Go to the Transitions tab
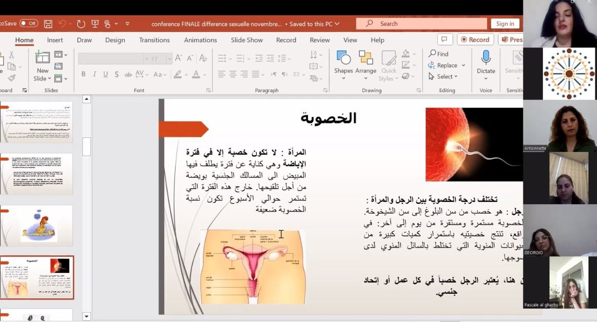This screenshot has width=597, height=322. (154, 40)
